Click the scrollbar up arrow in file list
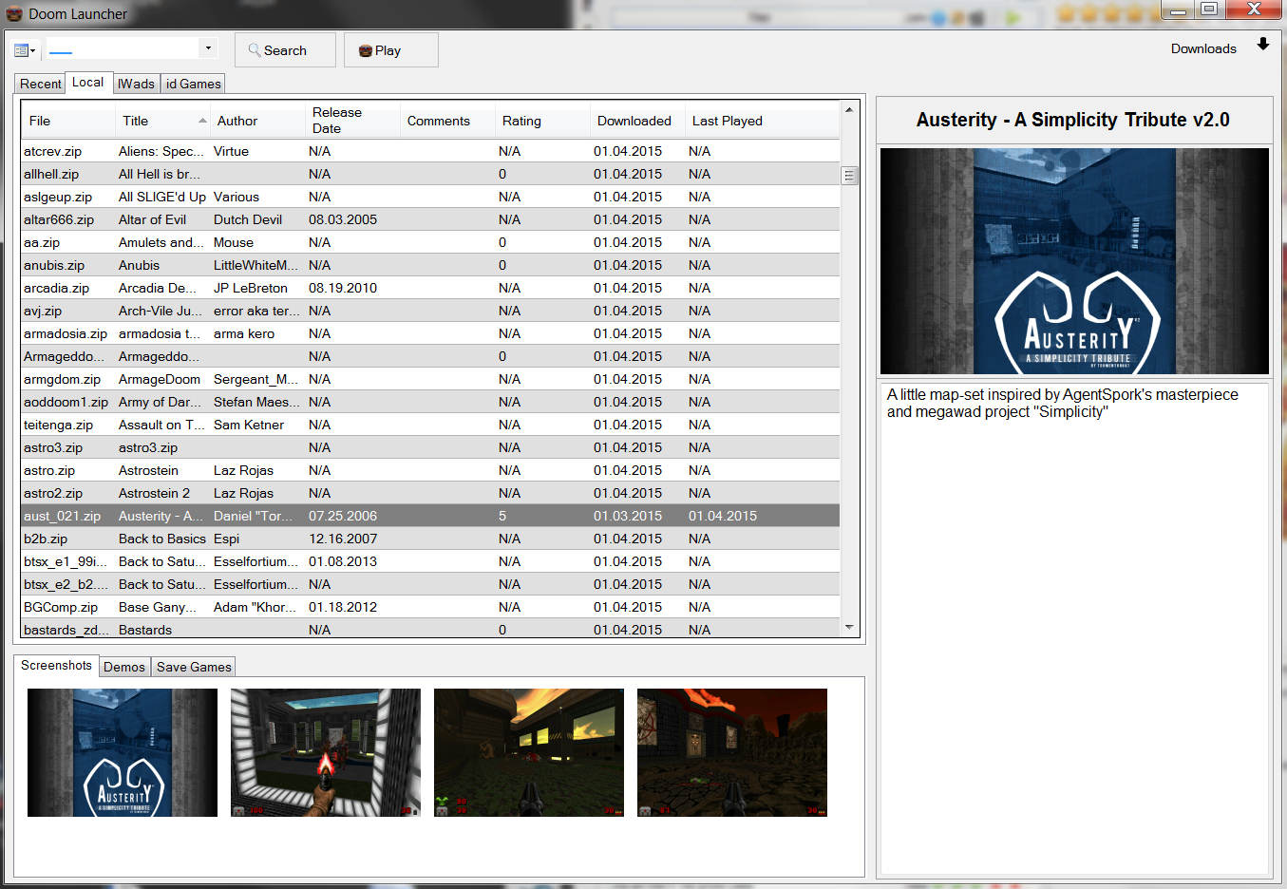Image resolution: width=1287 pixels, height=889 pixels. click(x=849, y=110)
